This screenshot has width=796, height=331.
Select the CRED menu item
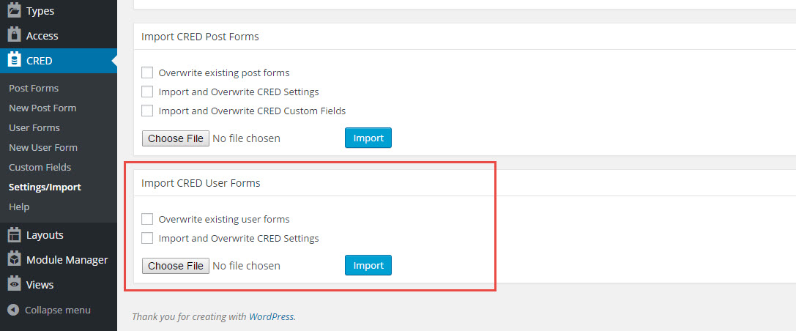(x=59, y=60)
